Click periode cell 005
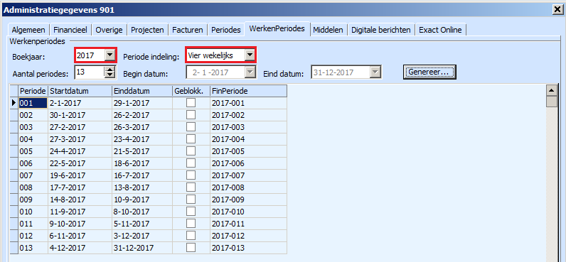The width and height of the screenshot is (566, 262). pyautogui.click(x=33, y=151)
